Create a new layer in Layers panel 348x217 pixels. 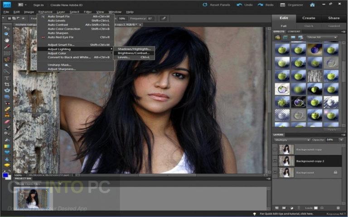pyautogui.click(x=277, y=208)
